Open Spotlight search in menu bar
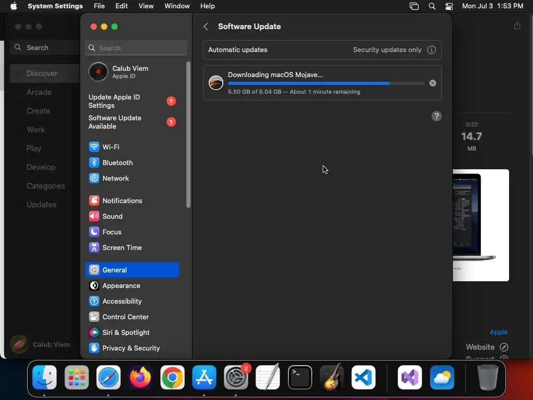 click(432, 6)
